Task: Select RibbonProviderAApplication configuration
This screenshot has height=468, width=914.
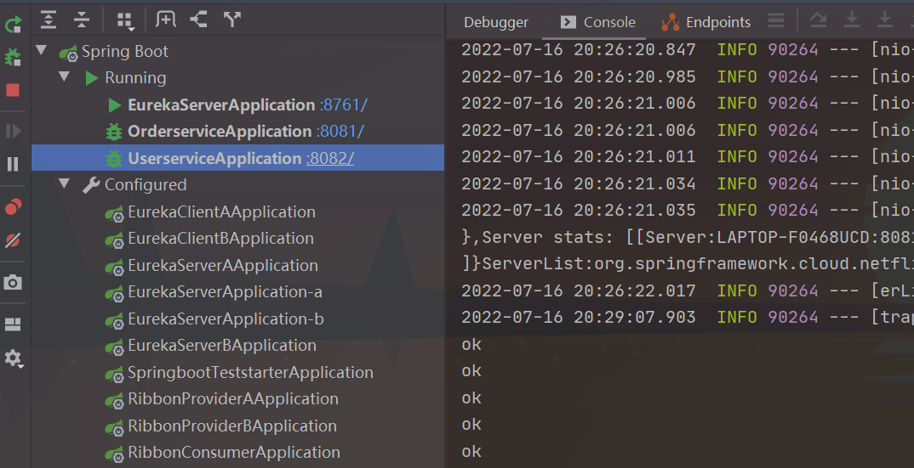Action: [x=233, y=399]
